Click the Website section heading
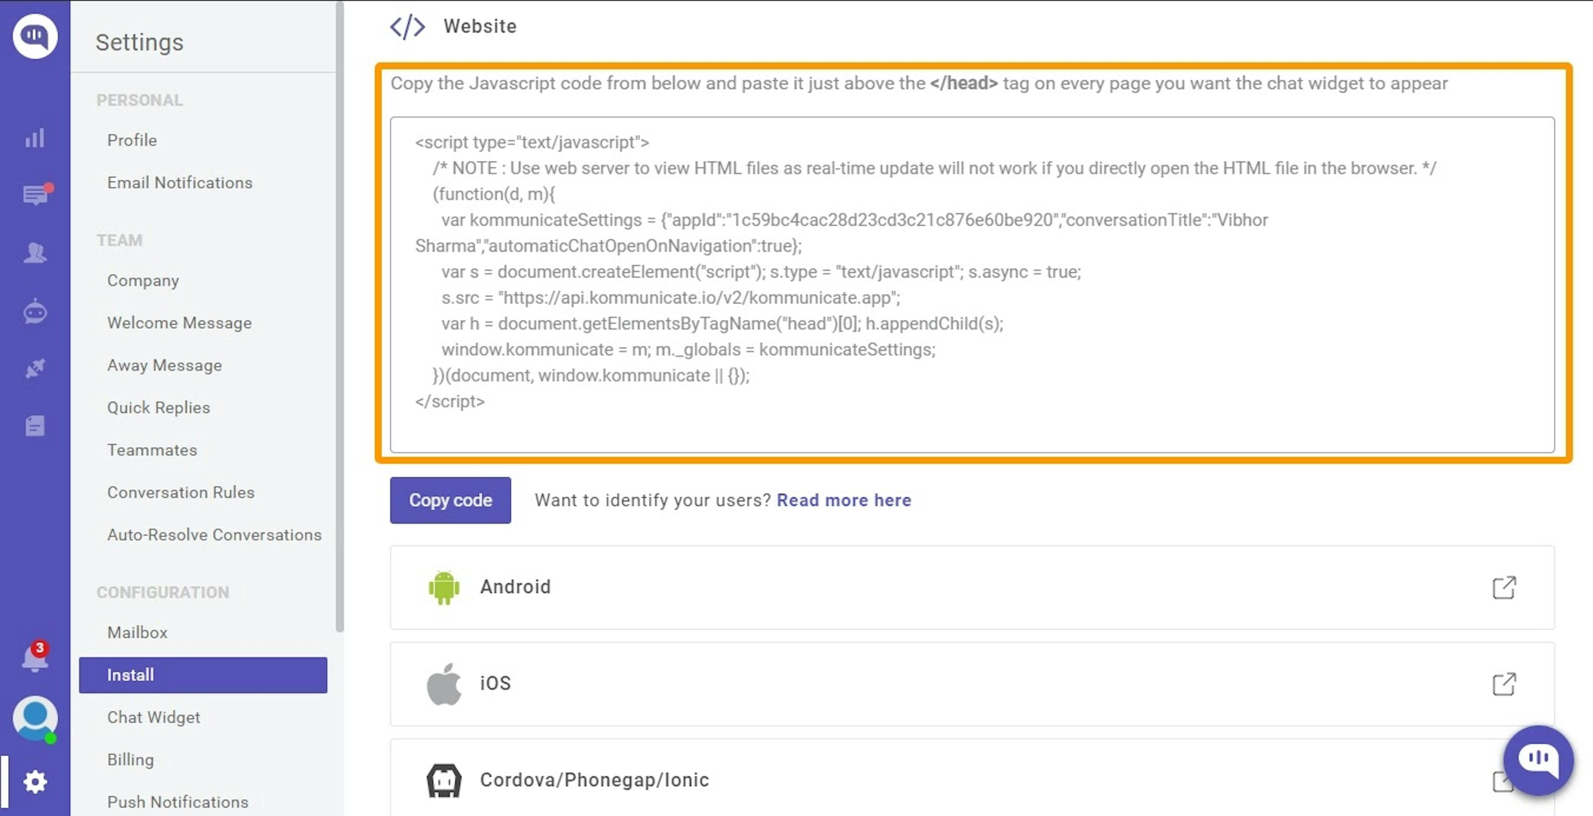The width and height of the screenshot is (1593, 816). (480, 27)
